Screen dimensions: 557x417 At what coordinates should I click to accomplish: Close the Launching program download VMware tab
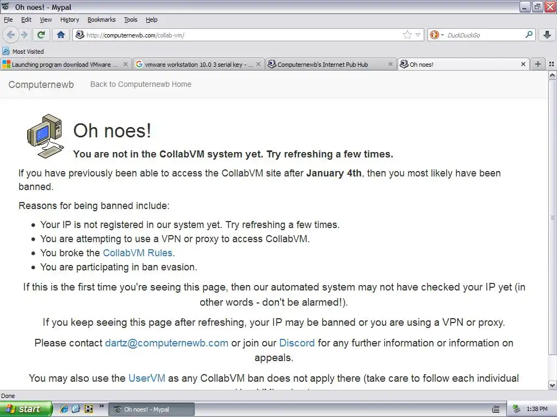pos(126,64)
